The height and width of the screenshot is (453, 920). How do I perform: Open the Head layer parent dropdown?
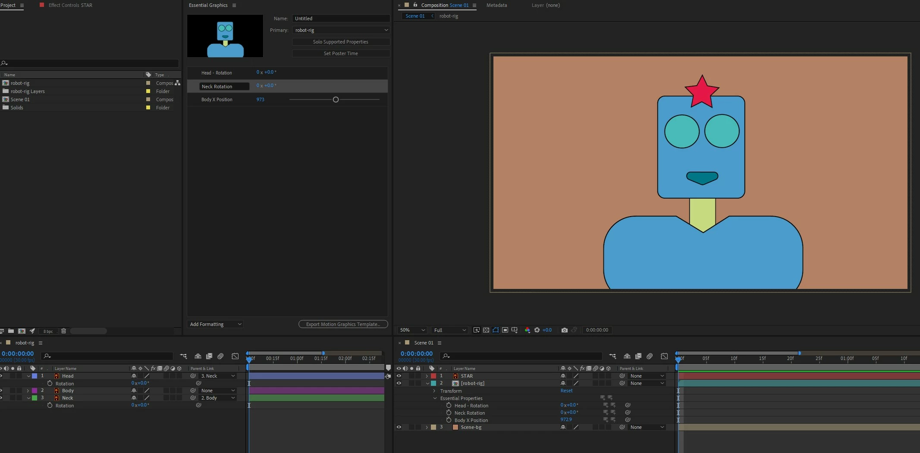[218, 376]
